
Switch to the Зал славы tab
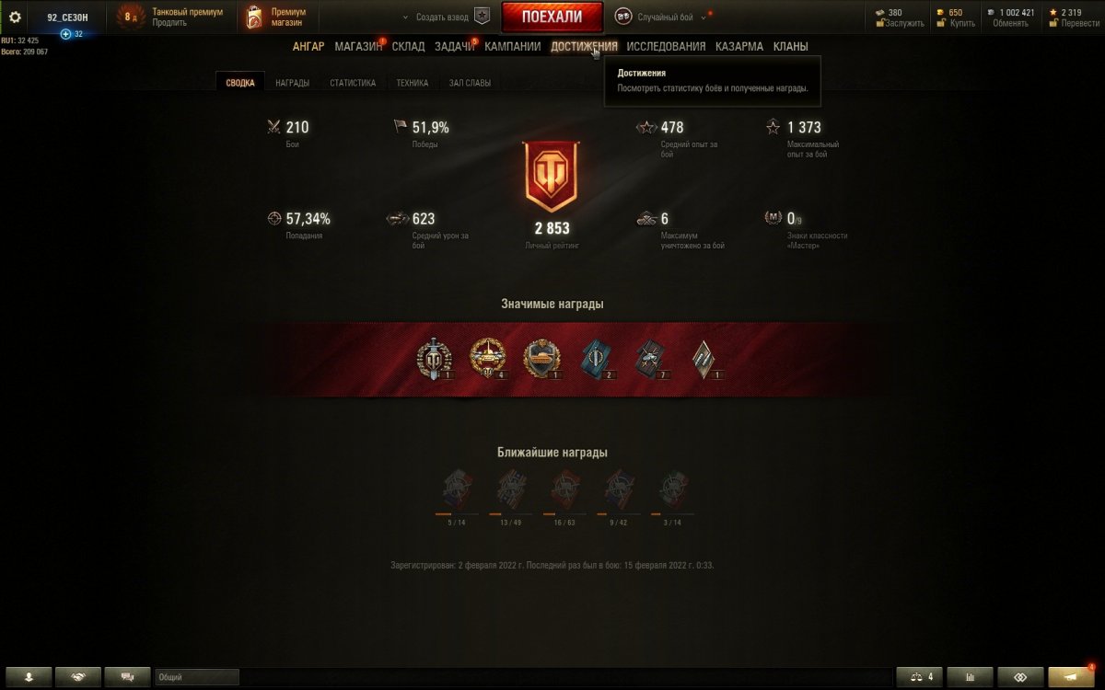pos(470,83)
